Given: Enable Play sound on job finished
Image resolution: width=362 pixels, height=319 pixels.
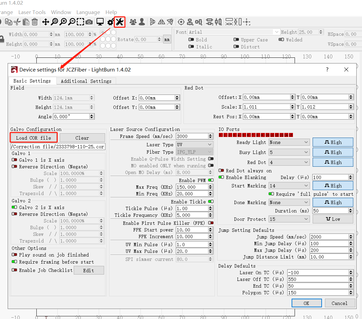Looking at the screenshot, I should click(14, 255).
